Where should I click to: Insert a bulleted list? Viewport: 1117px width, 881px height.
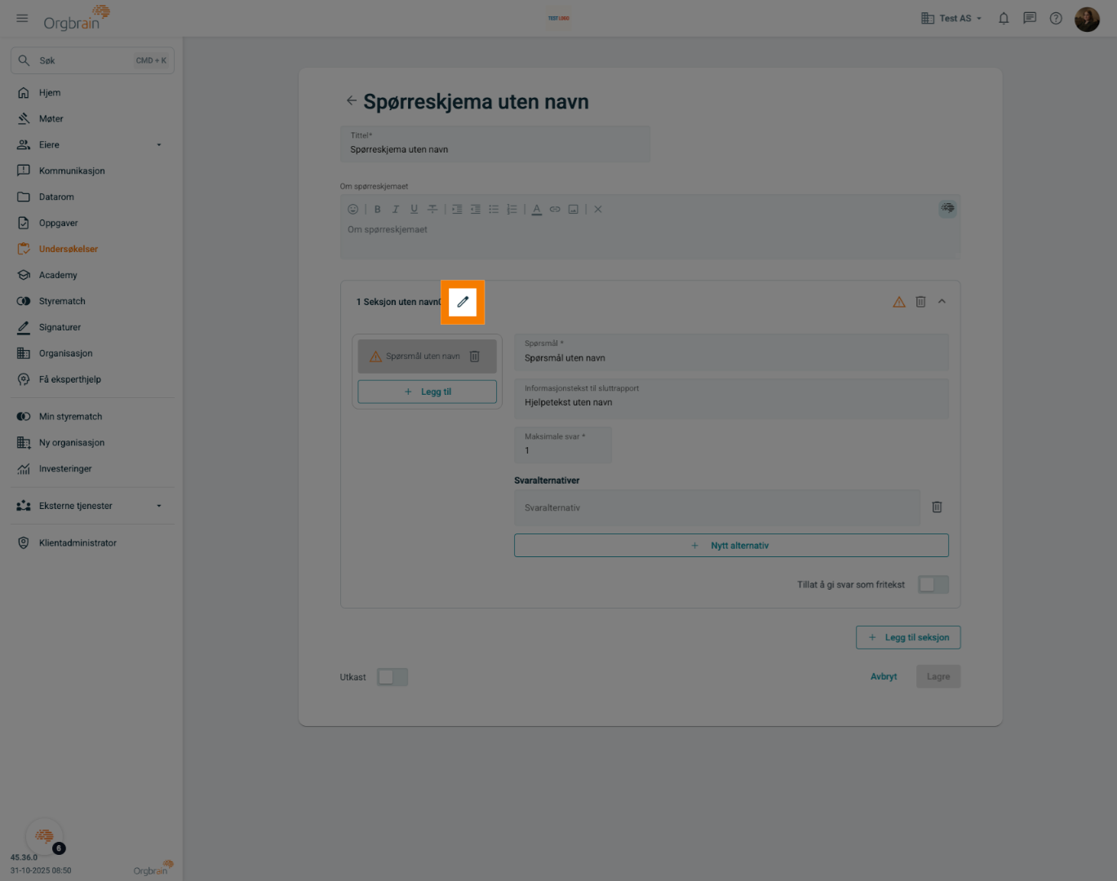tap(494, 210)
